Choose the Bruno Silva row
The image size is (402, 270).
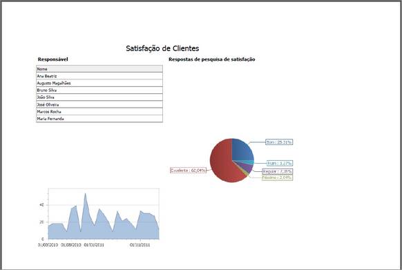pos(99,90)
